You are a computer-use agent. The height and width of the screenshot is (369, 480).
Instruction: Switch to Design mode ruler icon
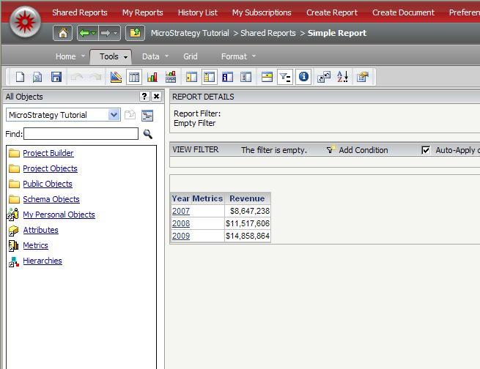[x=116, y=77]
